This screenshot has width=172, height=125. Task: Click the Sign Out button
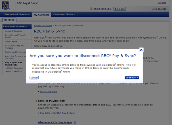120,9
